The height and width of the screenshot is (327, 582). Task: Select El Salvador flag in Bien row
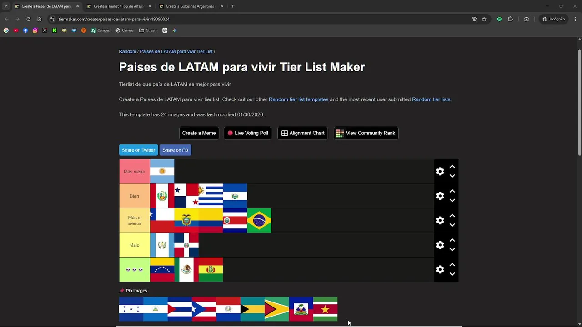click(x=235, y=196)
